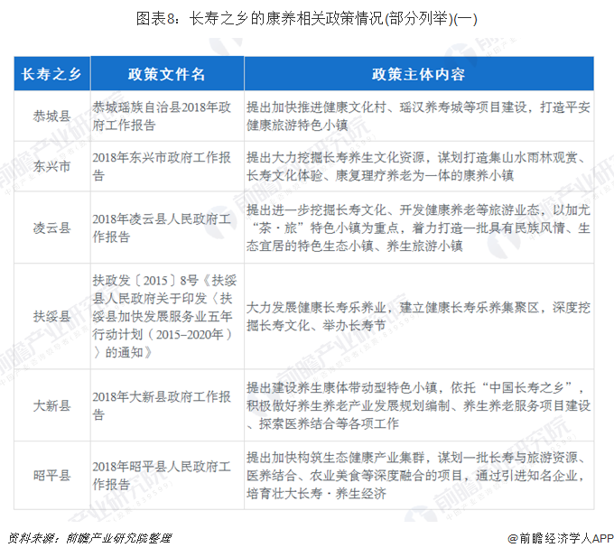Click the 扶绥县 row cell
The height and width of the screenshot is (557, 614).
(x=51, y=313)
